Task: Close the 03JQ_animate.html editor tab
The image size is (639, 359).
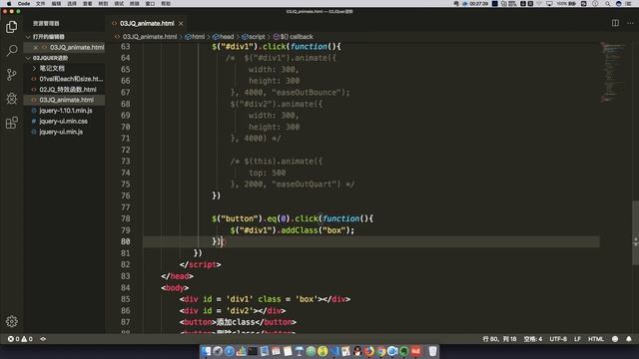Action: 181,24
